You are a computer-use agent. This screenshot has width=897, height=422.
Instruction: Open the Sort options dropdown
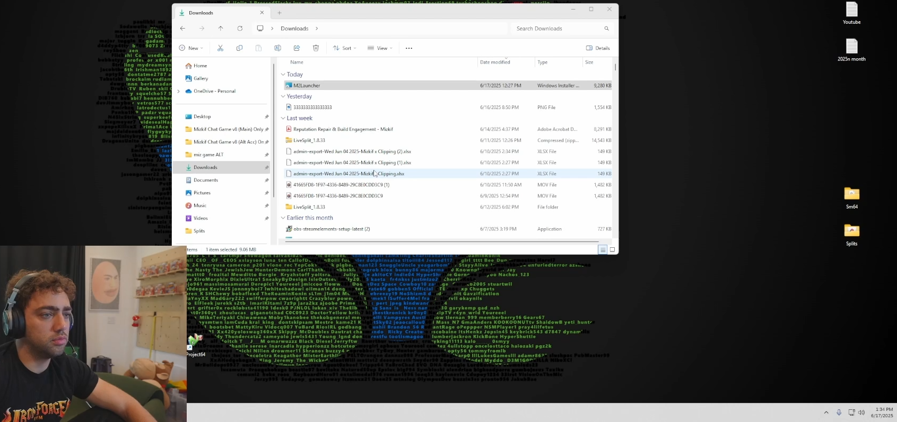click(344, 48)
